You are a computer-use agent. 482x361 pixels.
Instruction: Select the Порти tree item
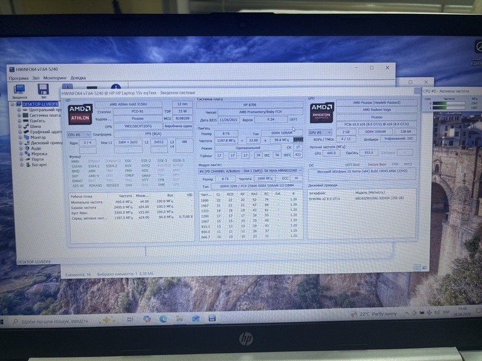tap(38, 159)
